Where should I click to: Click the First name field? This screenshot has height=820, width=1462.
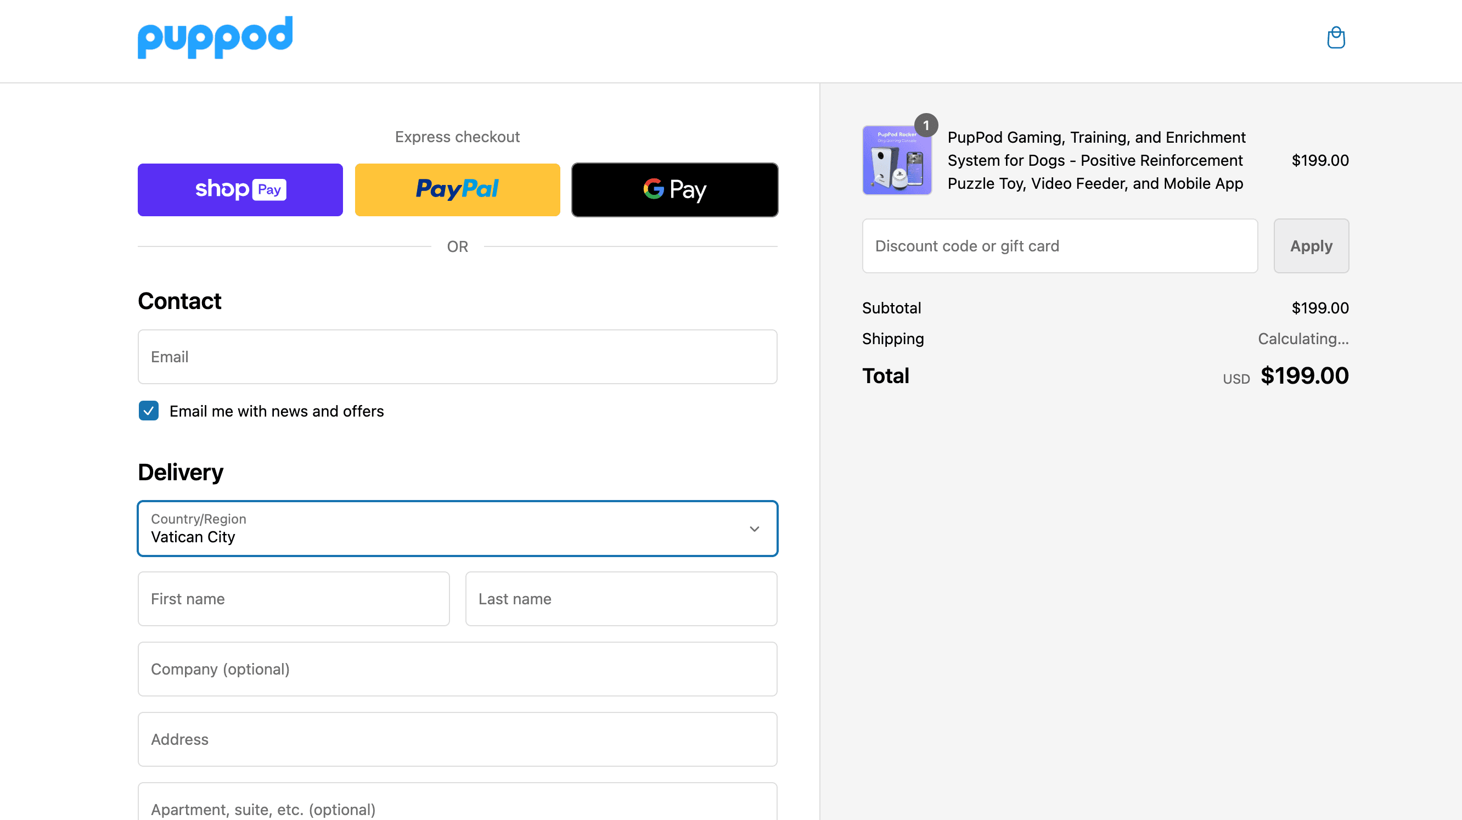tap(294, 599)
